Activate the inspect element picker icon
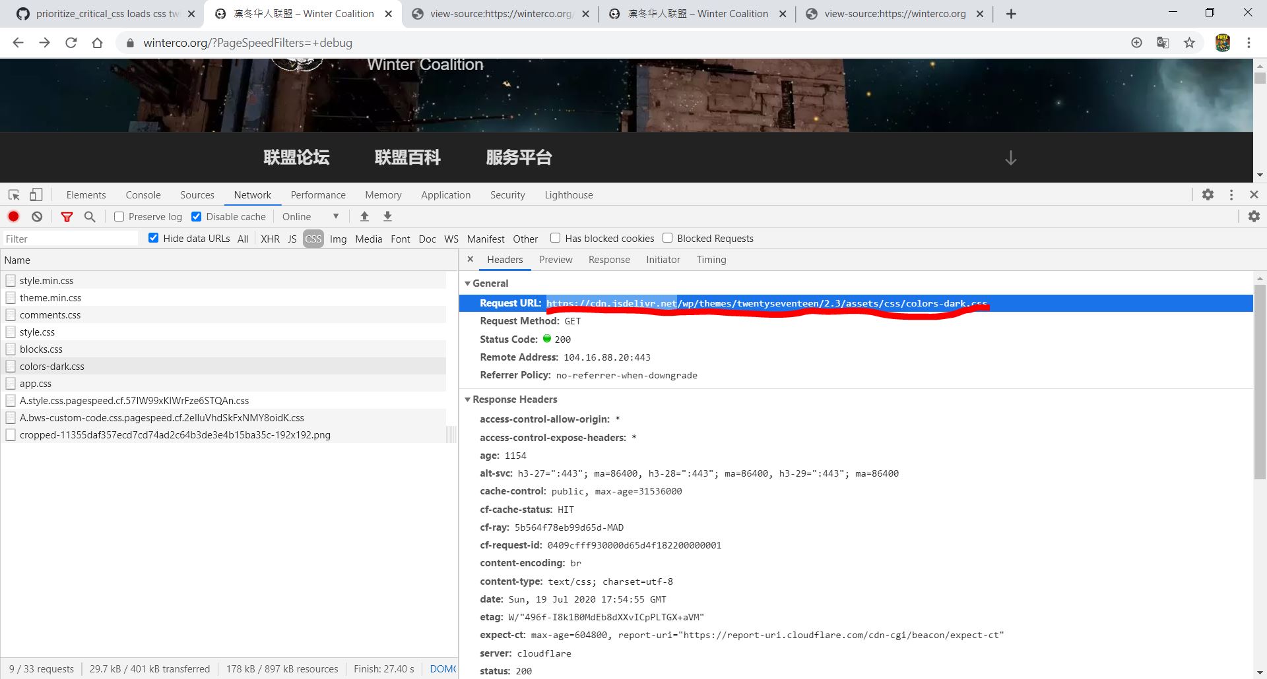This screenshot has height=679, width=1267. (x=14, y=195)
